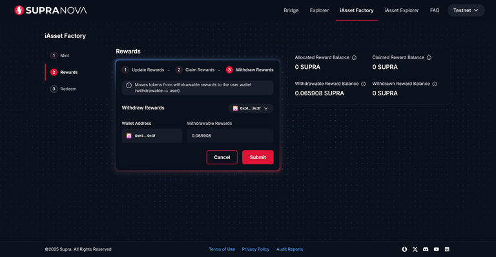The image size is (496, 257).
Task: Switch to Claim Rewards step label
Action: point(200,70)
